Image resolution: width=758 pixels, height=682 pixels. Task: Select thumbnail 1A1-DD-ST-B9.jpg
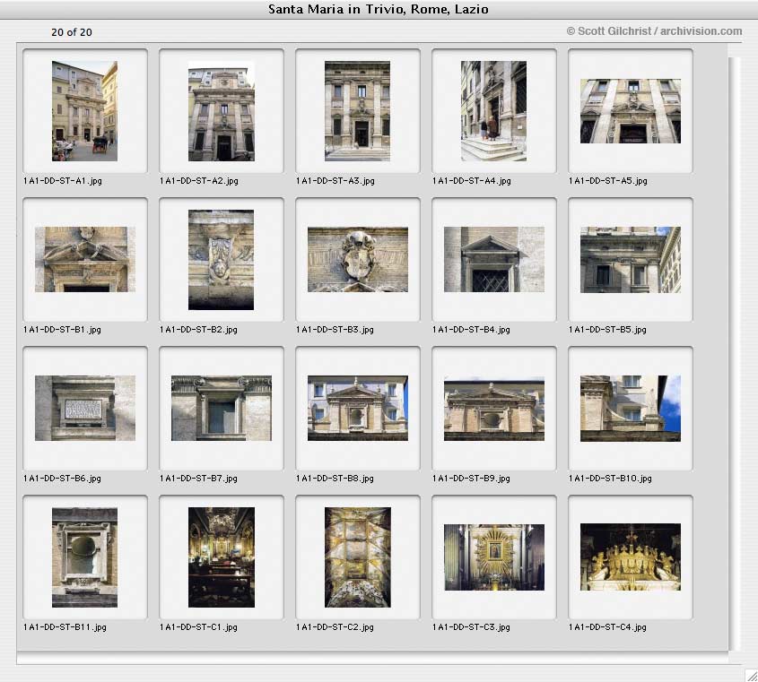(494, 408)
